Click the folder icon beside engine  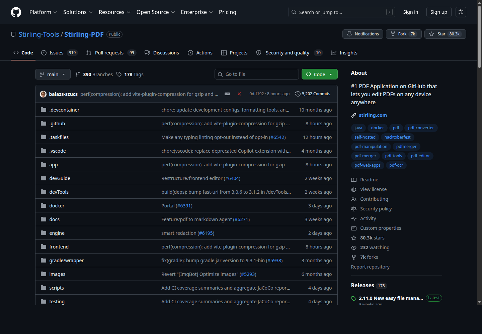[x=44, y=233]
